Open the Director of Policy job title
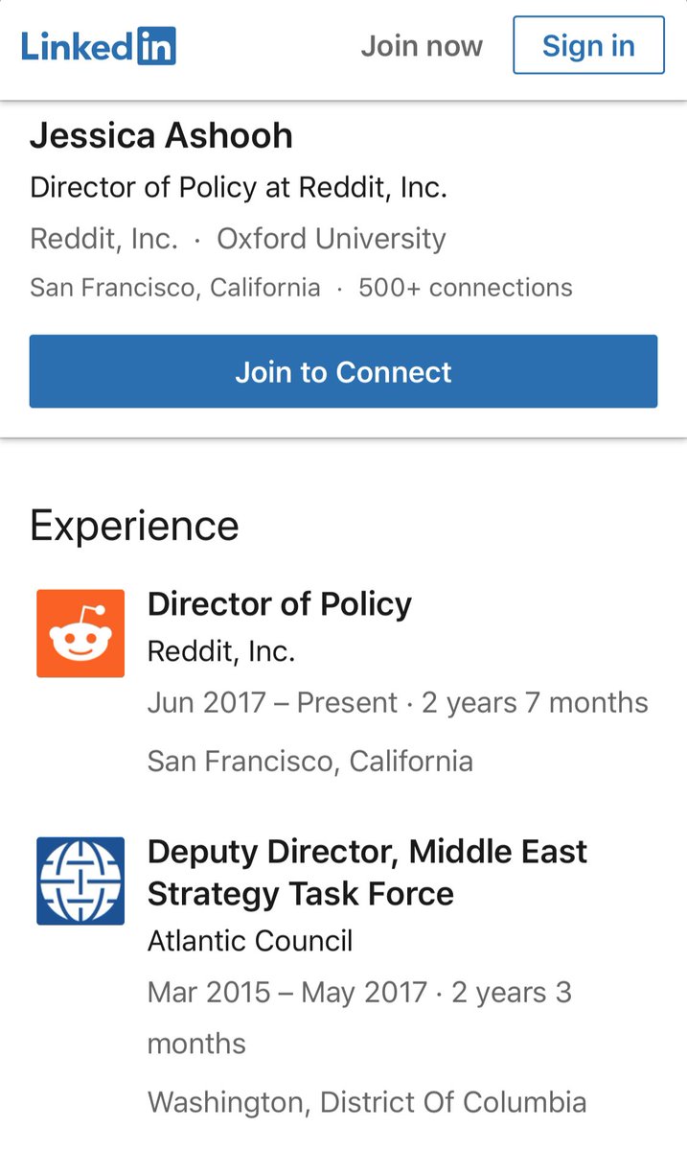This screenshot has height=1151, width=687. click(x=280, y=604)
